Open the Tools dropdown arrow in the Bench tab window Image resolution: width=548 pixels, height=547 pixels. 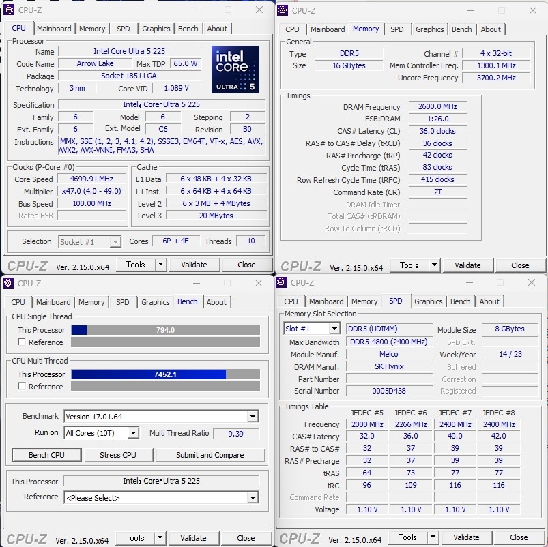[x=160, y=538]
